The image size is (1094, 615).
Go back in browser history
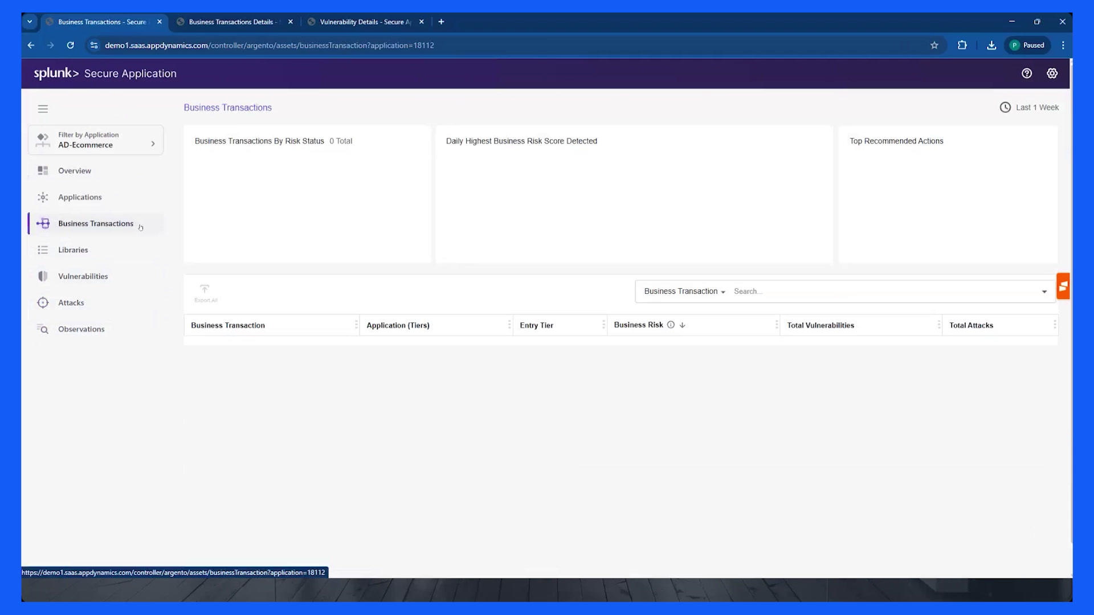point(31,46)
